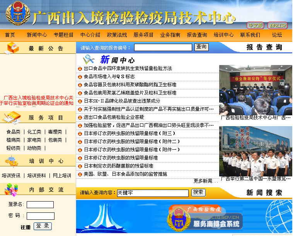The image size is (293, 236).
Task: Open 培训资讯 link
Action: click(11, 176)
